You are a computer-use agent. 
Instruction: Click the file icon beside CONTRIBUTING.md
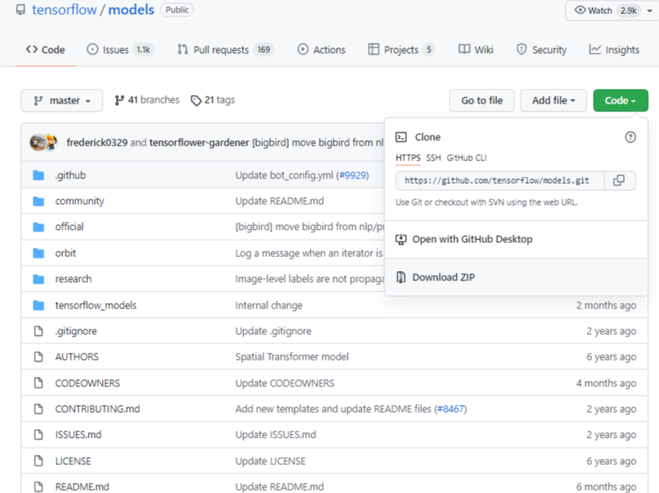click(x=39, y=409)
